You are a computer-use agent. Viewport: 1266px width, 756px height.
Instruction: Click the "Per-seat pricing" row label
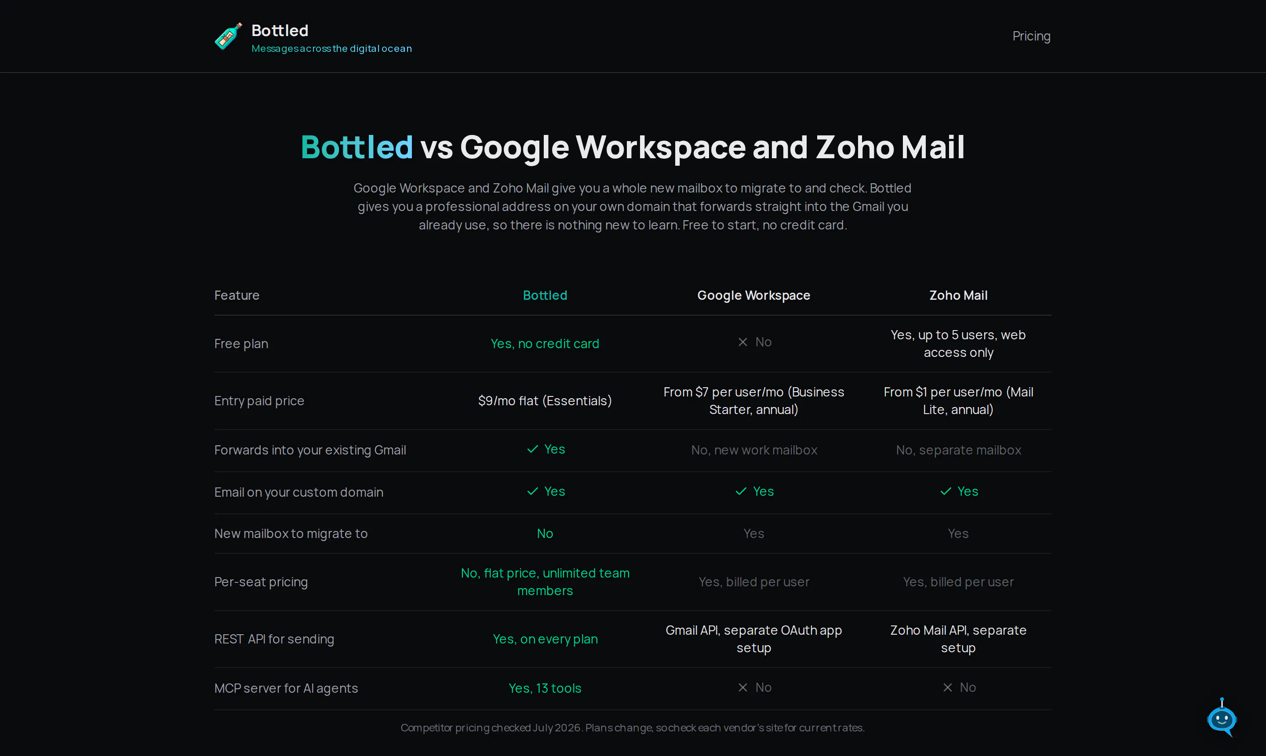[261, 582]
